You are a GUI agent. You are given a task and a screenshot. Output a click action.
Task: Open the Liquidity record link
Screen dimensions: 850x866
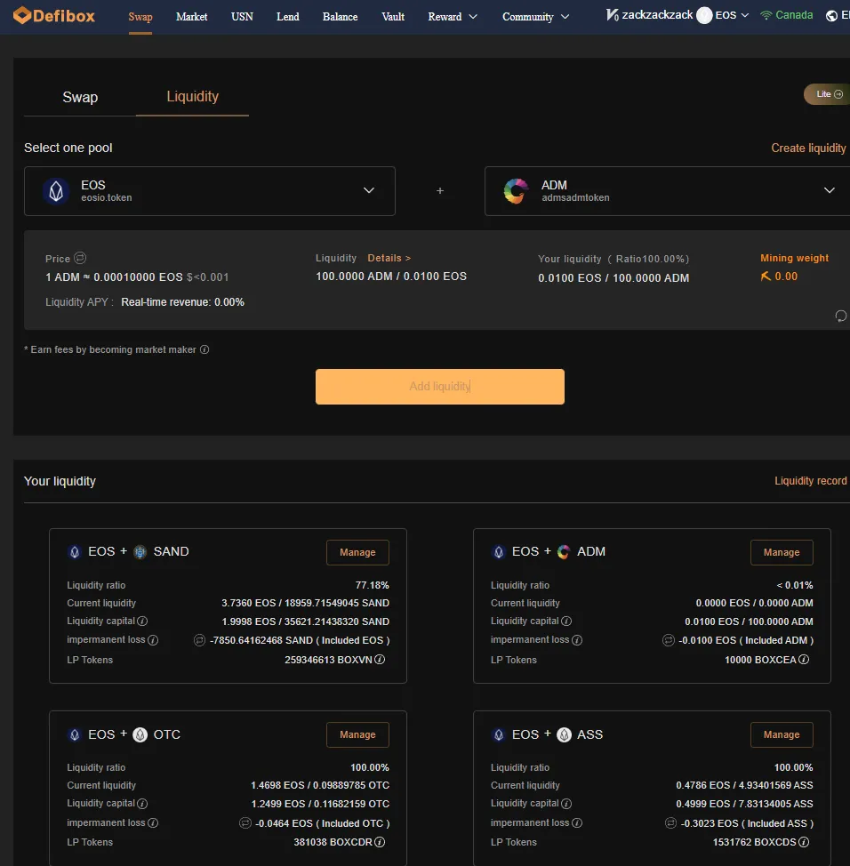click(x=810, y=481)
